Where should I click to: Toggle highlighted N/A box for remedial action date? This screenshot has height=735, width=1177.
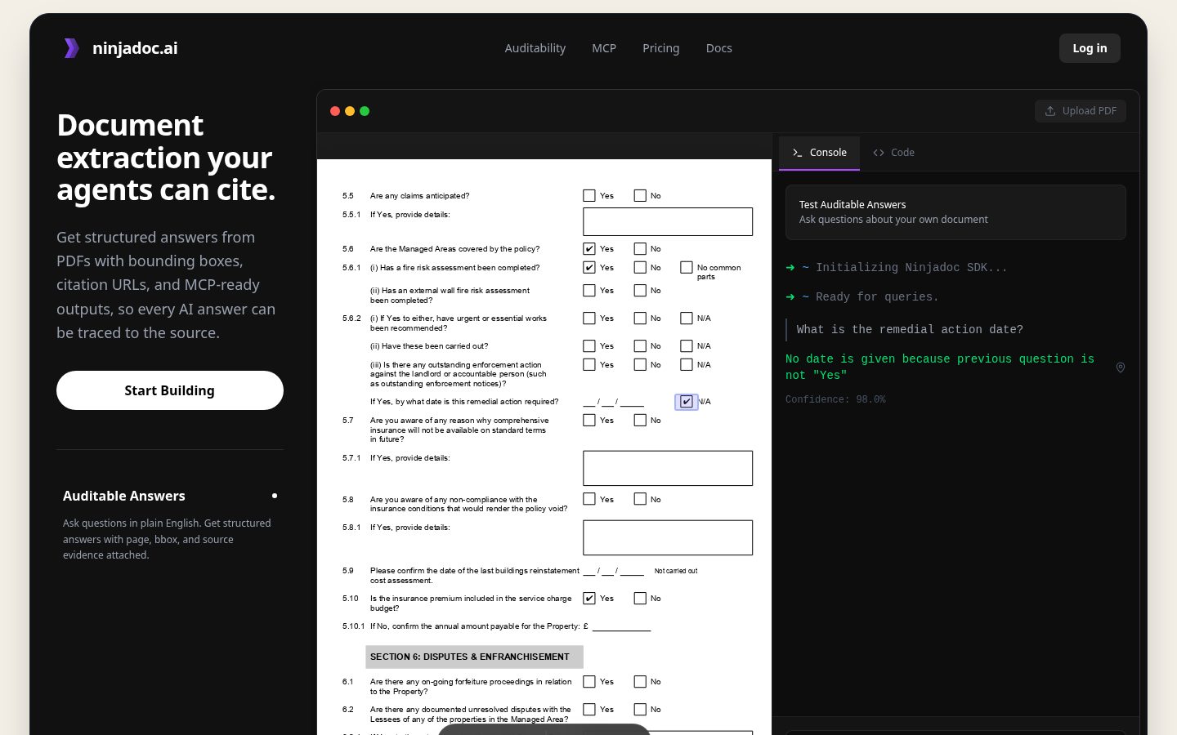[687, 402]
